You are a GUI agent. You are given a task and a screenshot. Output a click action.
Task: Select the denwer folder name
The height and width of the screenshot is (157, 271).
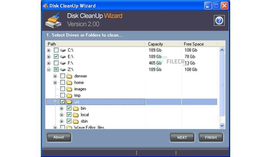click(80, 76)
